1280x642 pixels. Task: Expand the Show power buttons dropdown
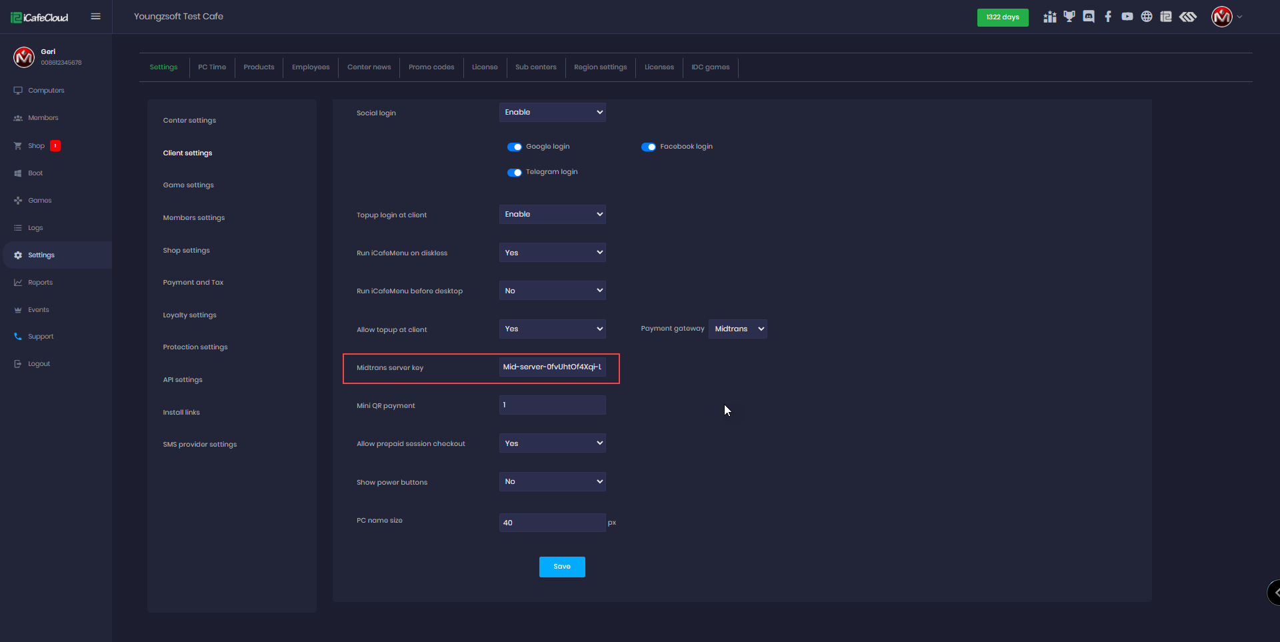(x=552, y=481)
